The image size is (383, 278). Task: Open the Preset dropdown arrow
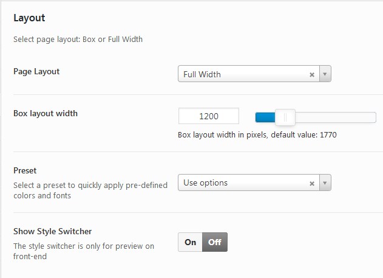pos(325,182)
